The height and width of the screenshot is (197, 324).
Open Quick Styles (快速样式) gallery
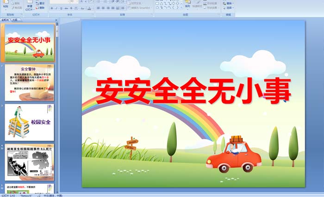197,5
